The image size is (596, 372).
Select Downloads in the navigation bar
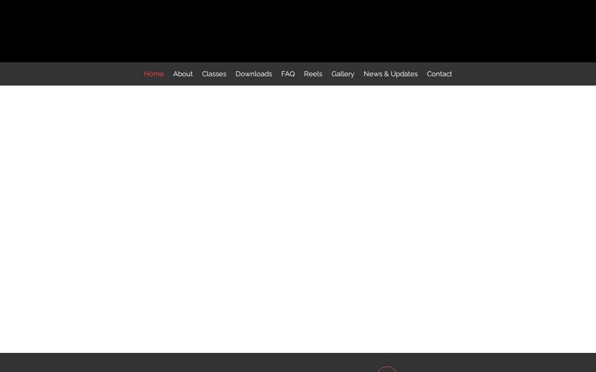click(253, 74)
